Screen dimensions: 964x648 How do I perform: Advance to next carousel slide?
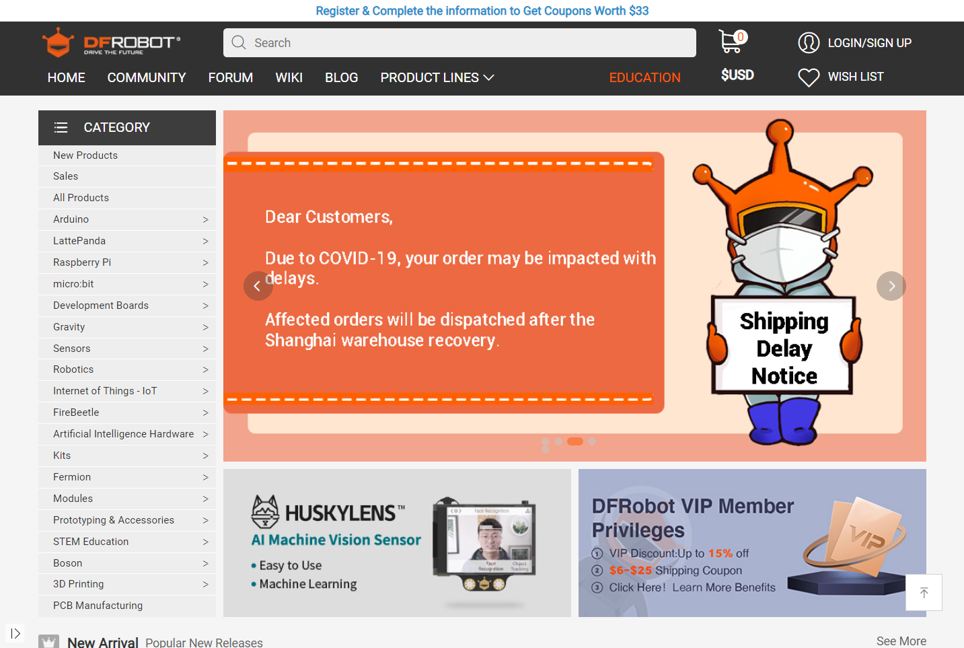tap(891, 286)
